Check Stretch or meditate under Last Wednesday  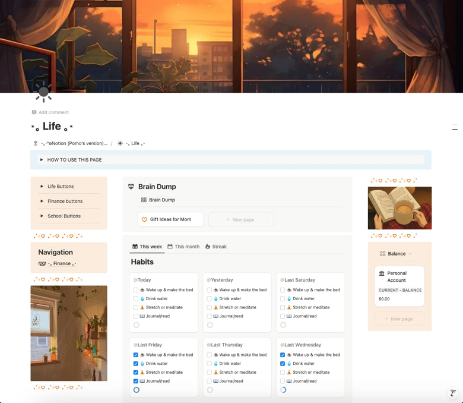[283, 373]
